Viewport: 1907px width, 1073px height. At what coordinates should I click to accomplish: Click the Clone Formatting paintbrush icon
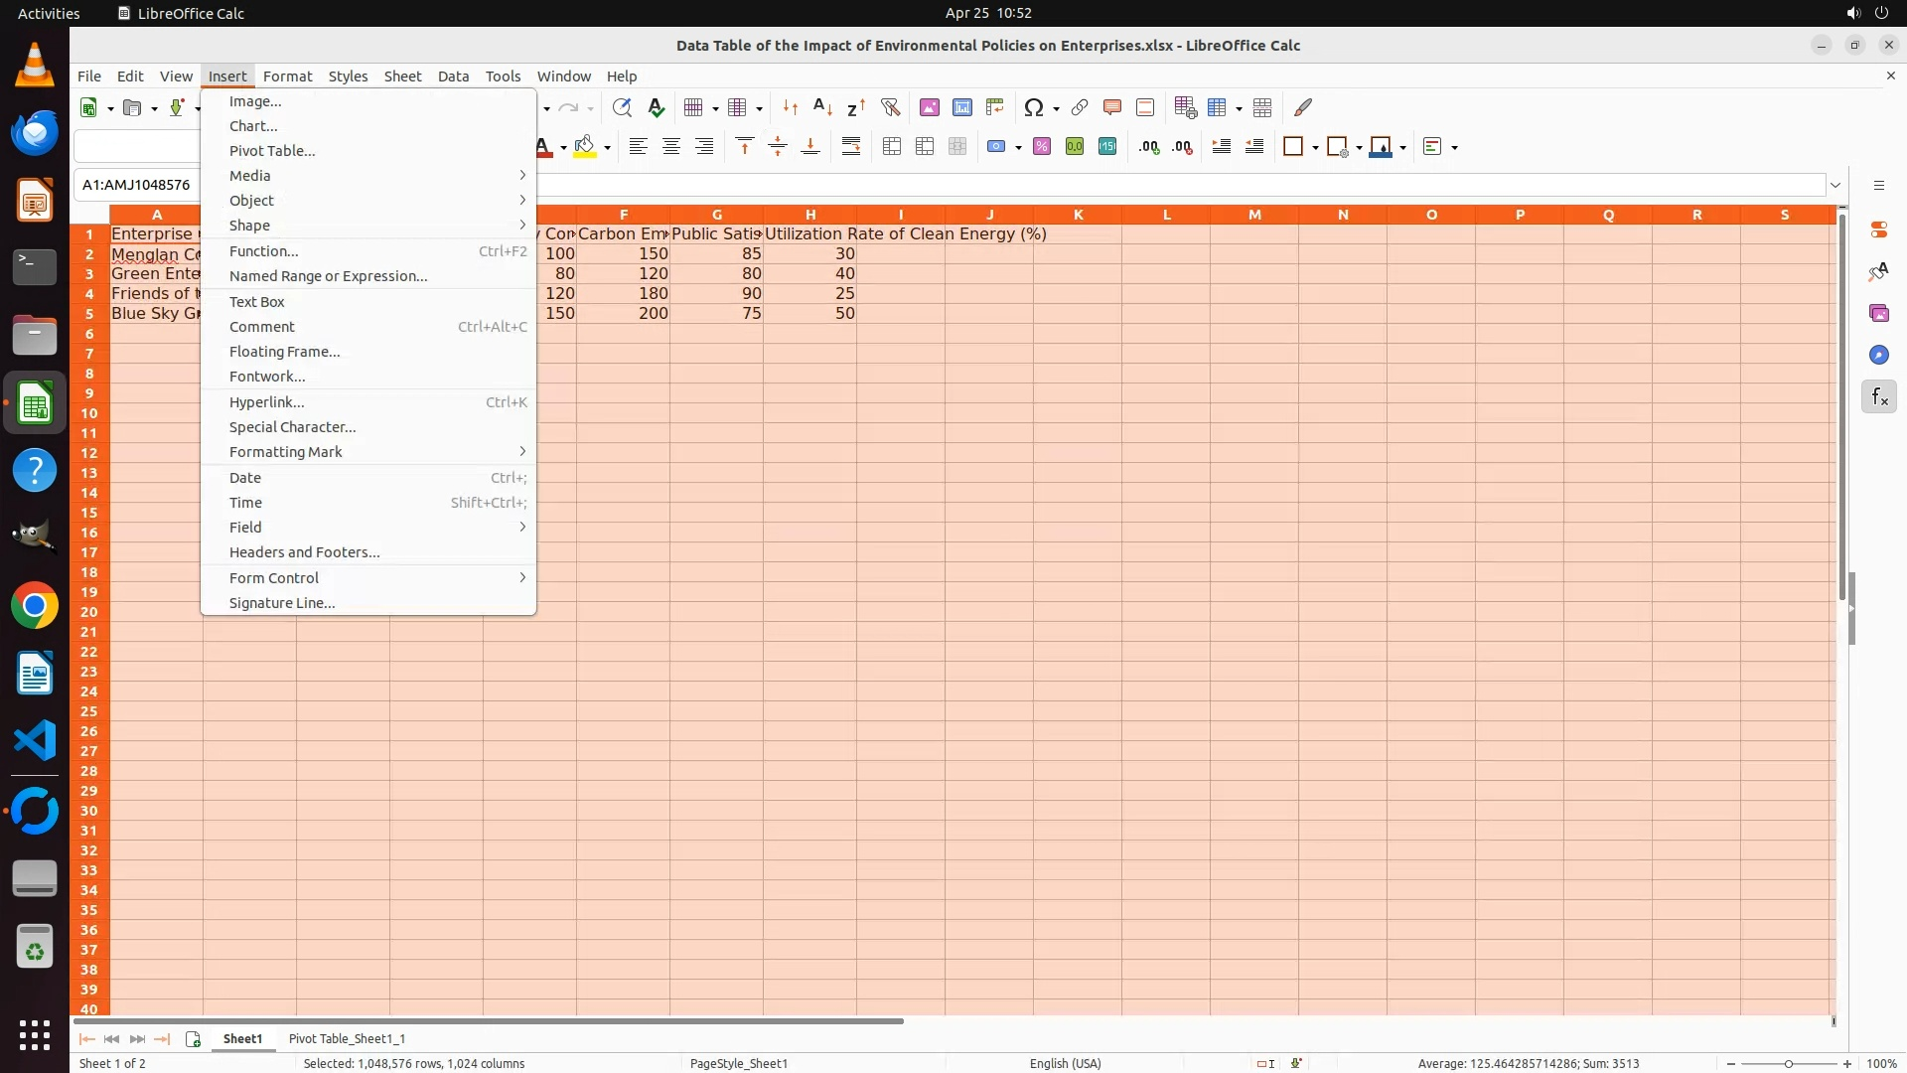pos(1303,107)
